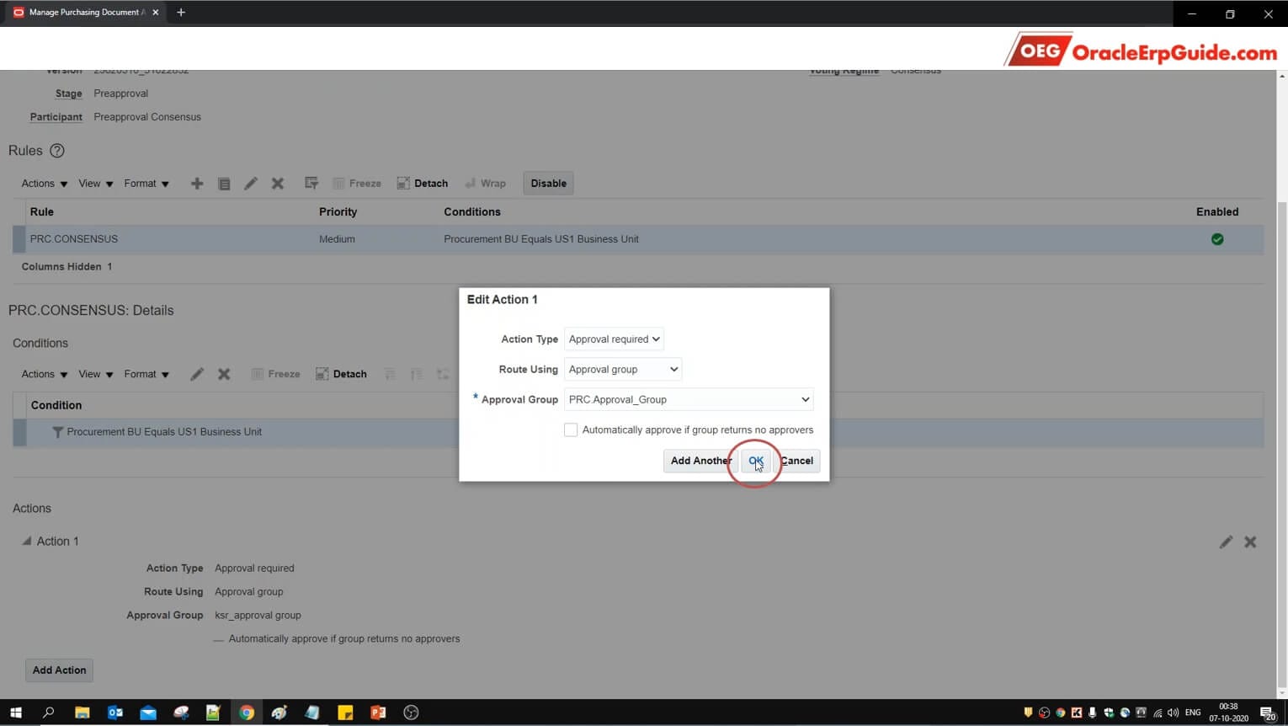The width and height of the screenshot is (1288, 726).
Task: Click Freeze in the Conditions toolbar
Action: (275, 374)
